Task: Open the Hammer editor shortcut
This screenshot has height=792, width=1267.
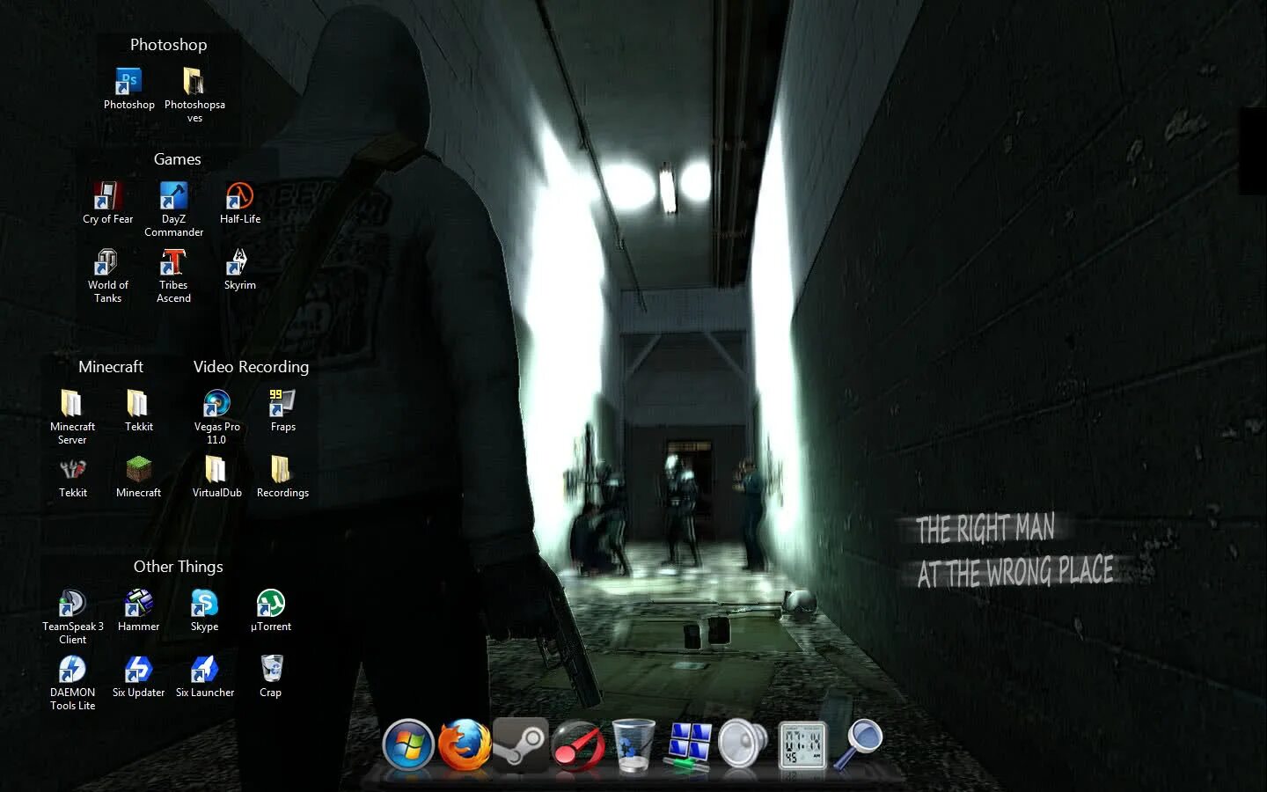Action: [138, 603]
